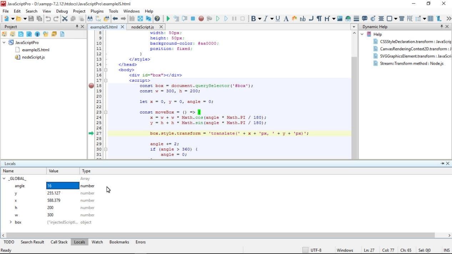Select exampleJS.html in project tree
This screenshot has height=254, width=452.
tap(35, 50)
